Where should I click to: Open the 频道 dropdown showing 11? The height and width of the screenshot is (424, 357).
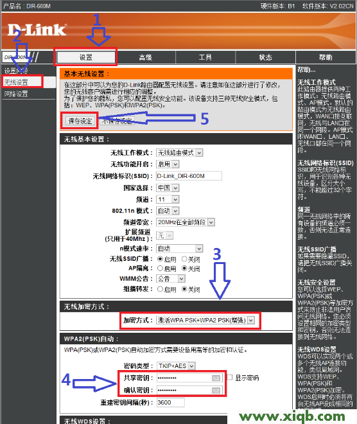click(168, 199)
